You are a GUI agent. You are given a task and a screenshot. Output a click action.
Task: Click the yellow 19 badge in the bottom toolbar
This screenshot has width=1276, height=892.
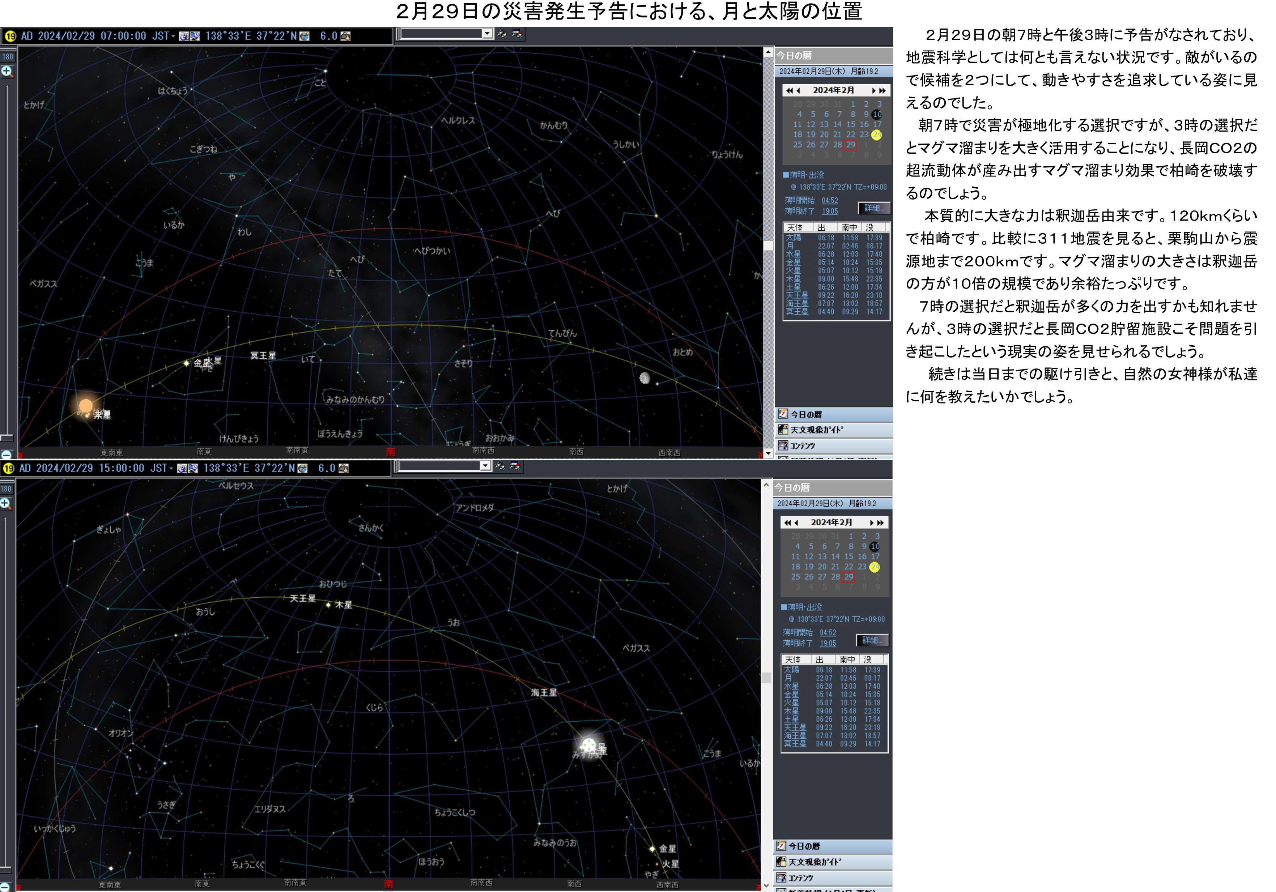click(x=8, y=469)
